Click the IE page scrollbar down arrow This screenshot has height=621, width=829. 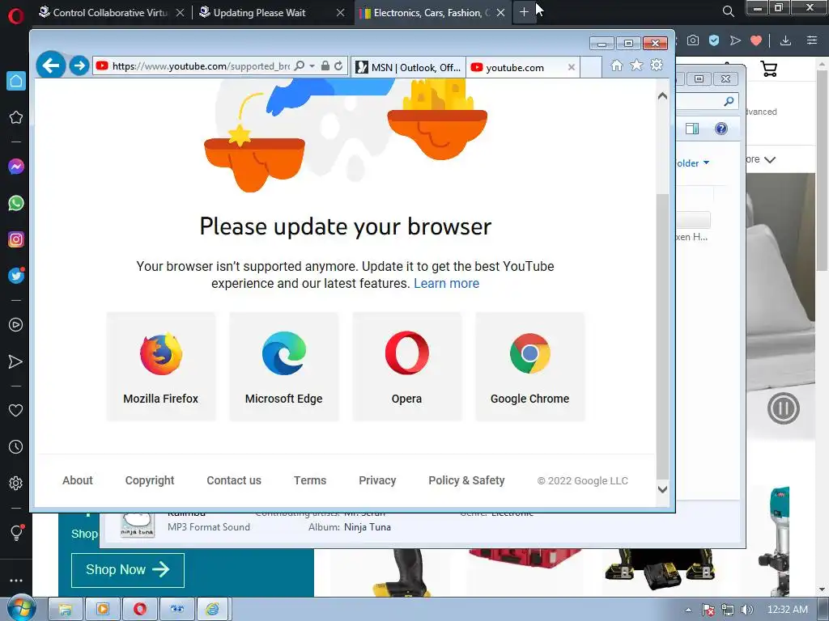[662, 489]
